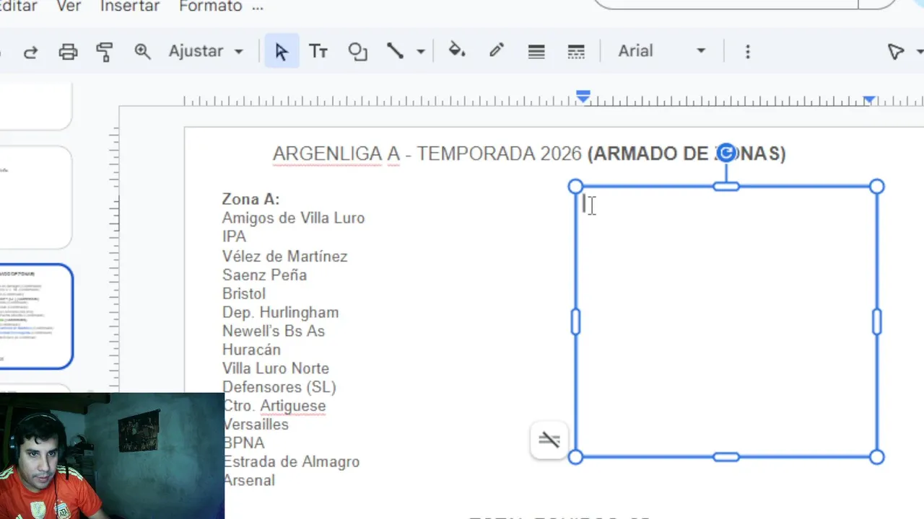Select the slide thumbnail above the highlighted one

[x=35, y=198]
